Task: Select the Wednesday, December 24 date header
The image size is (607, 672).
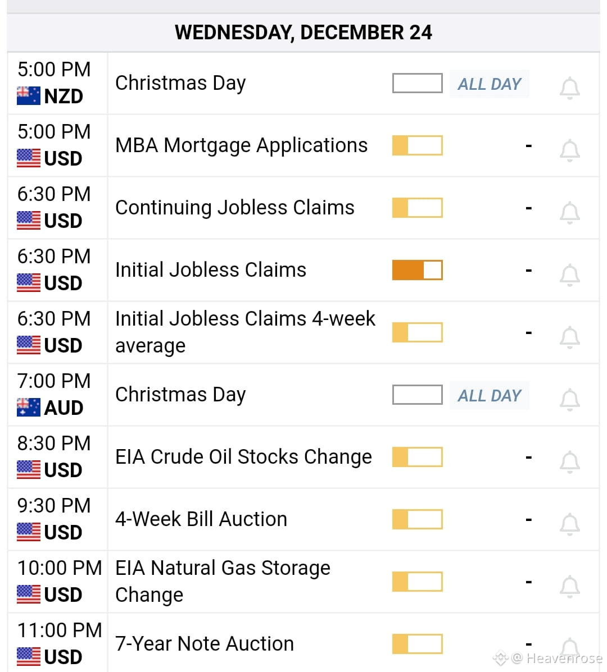Action: pyautogui.click(x=303, y=33)
